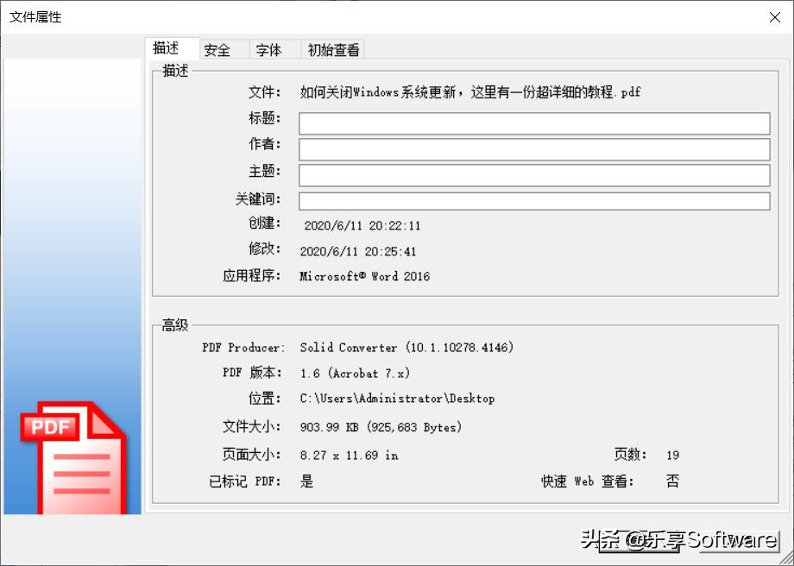The width and height of the screenshot is (794, 566).
Task: Click the large PDF document icon
Action: (72, 457)
